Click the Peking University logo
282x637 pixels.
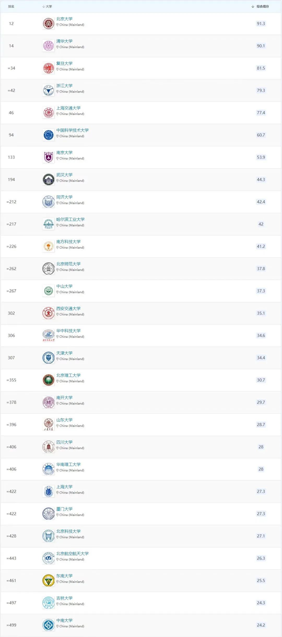coord(48,24)
